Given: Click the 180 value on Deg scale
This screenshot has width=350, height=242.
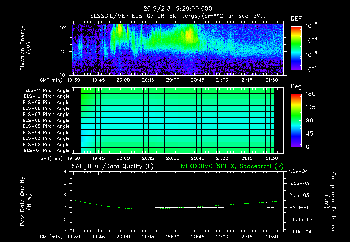Looking at the screenshot, I should click(x=310, y=94).
